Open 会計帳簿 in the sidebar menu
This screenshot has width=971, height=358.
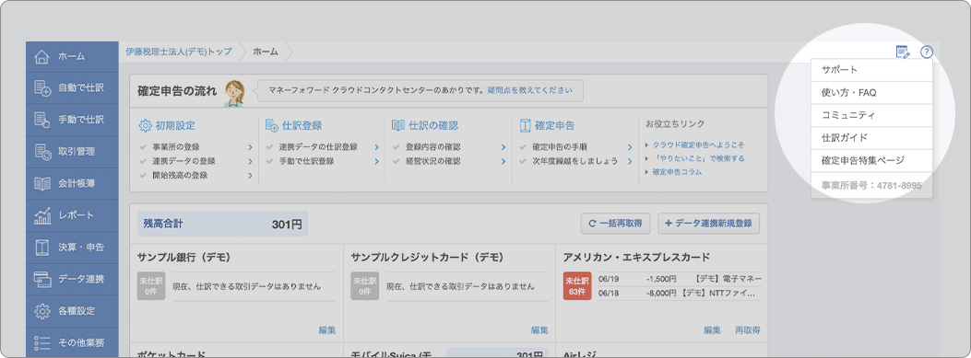pyautogui.click(x=72, y=184)
